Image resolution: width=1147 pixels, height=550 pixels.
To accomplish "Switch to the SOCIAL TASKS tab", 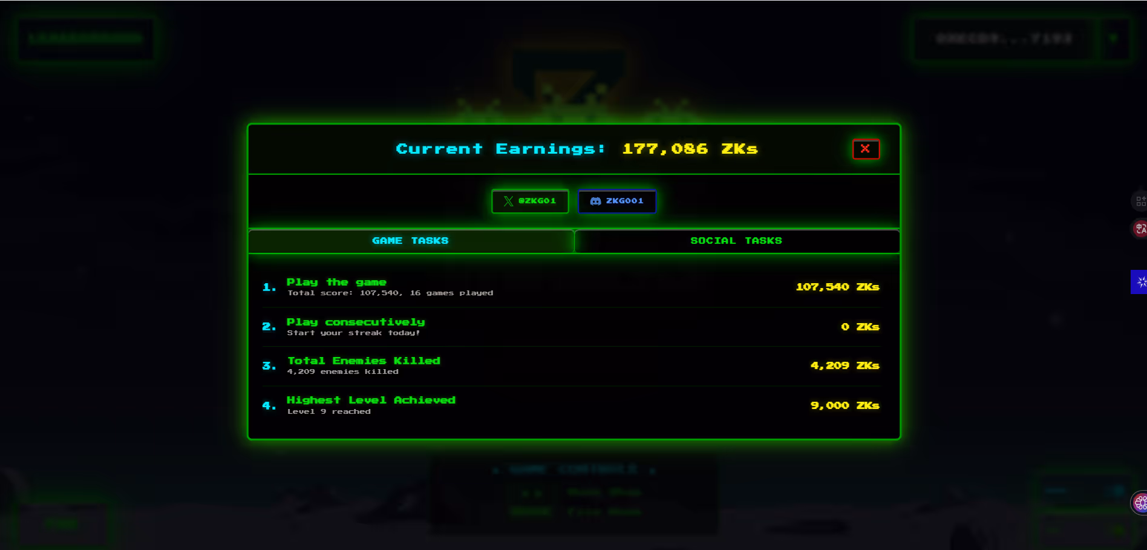I will tap(736, 241).
